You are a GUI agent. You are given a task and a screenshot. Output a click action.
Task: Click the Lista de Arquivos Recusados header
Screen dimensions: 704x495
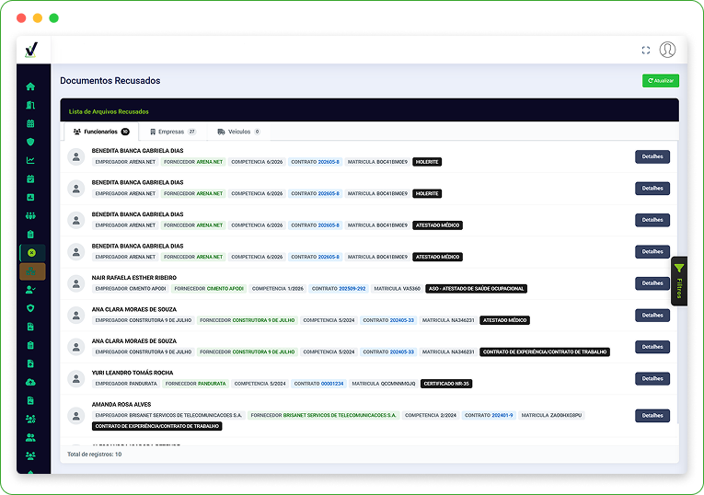coord(109,111)
